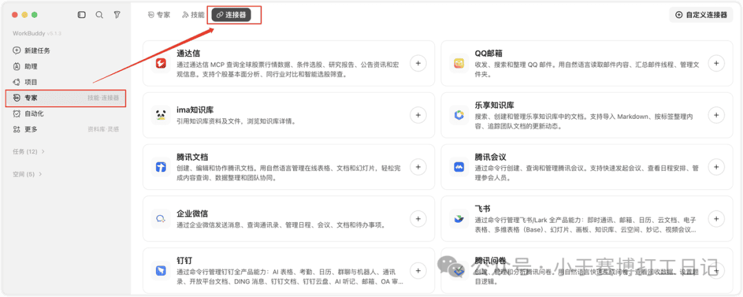Click the WorkBuddy app name label
The image size is (743, 297).
click(29, 34)
